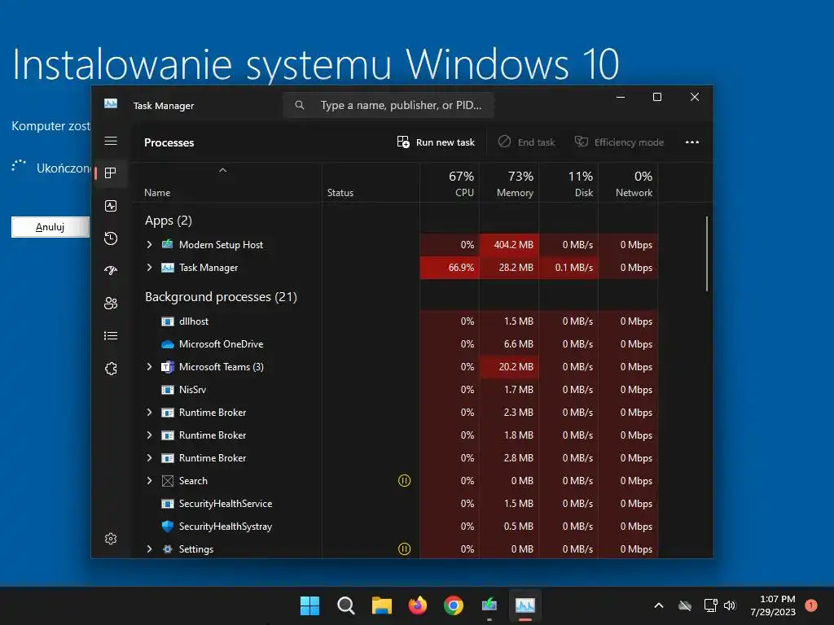Sort by the Network column header
834x625 pixels.
click(628, 183)
